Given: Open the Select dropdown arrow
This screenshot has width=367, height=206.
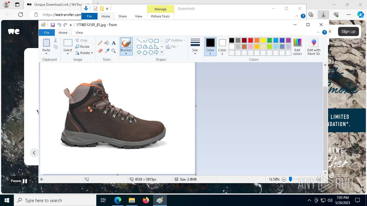Looking at the screenshot, I should (68, 54).
